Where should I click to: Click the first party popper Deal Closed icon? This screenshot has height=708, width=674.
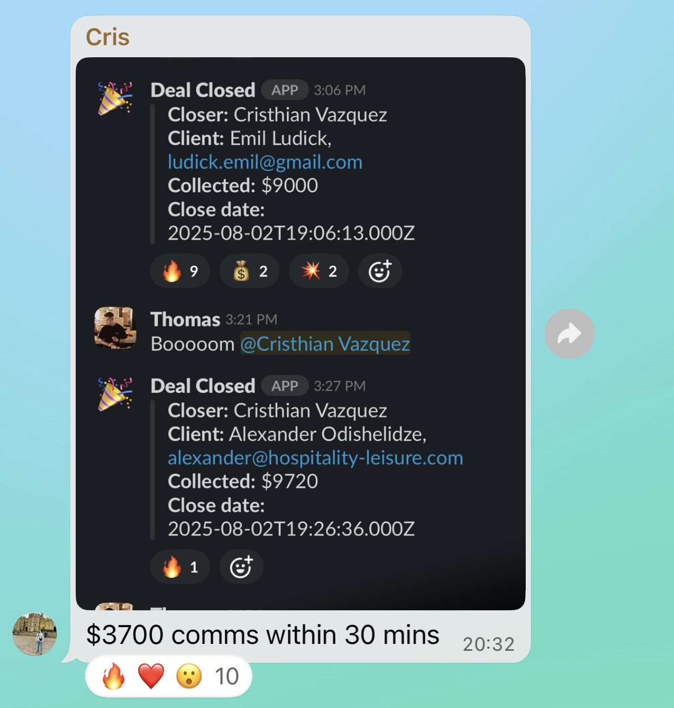click(x=115, y=98)
